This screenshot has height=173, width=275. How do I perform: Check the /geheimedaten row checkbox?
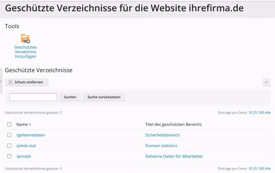click(9, 135)
